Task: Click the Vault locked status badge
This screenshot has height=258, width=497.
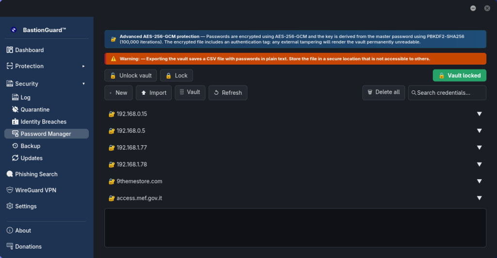Action: tap(460, 75)
